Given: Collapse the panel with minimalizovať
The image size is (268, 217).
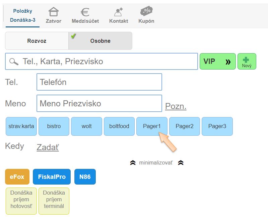Looking at the screenshot, I should (x=156, y=163).
